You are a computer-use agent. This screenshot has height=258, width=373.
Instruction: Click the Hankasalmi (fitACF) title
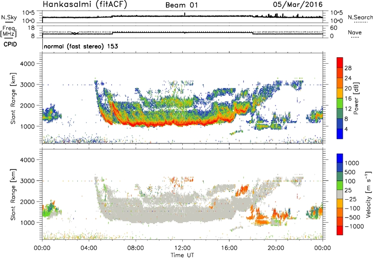tap(85, 4)
